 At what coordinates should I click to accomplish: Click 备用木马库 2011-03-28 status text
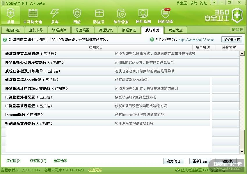[x=64, y=170]
